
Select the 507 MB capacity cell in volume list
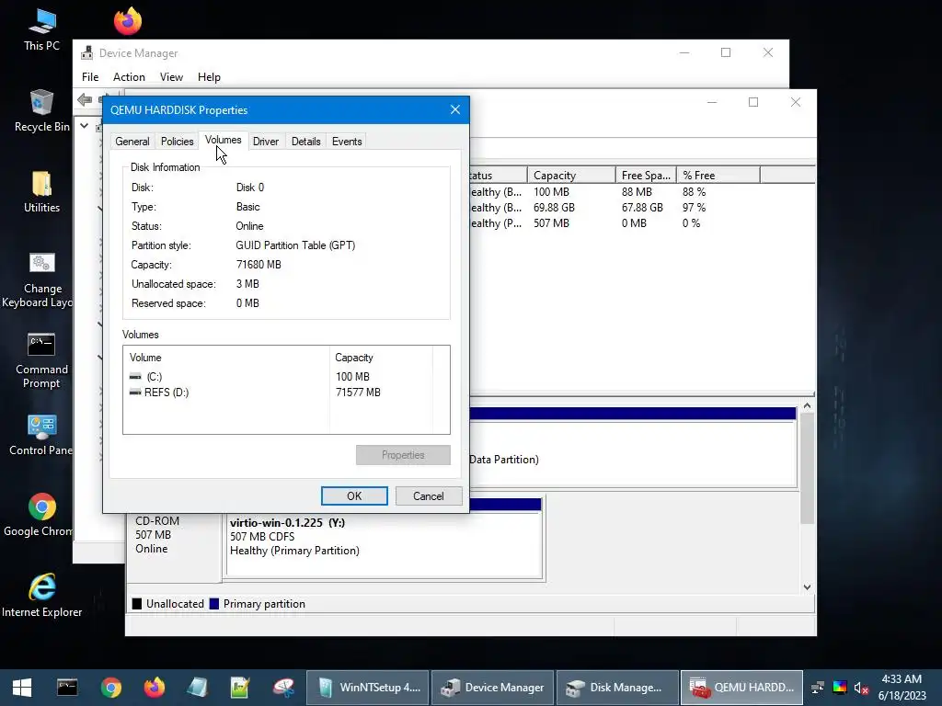551,223
